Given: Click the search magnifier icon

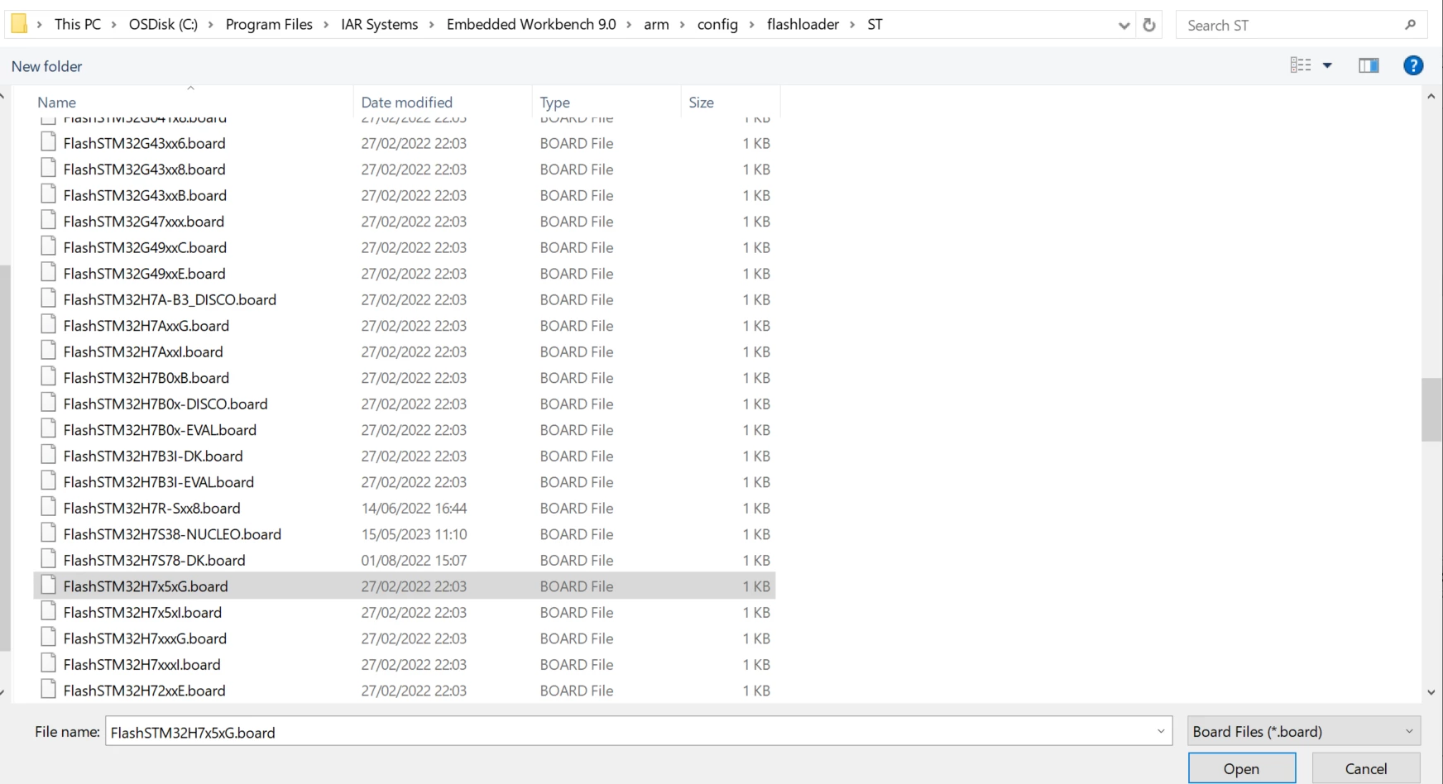Looking at the screenshot, I should tap(1410, 25).
